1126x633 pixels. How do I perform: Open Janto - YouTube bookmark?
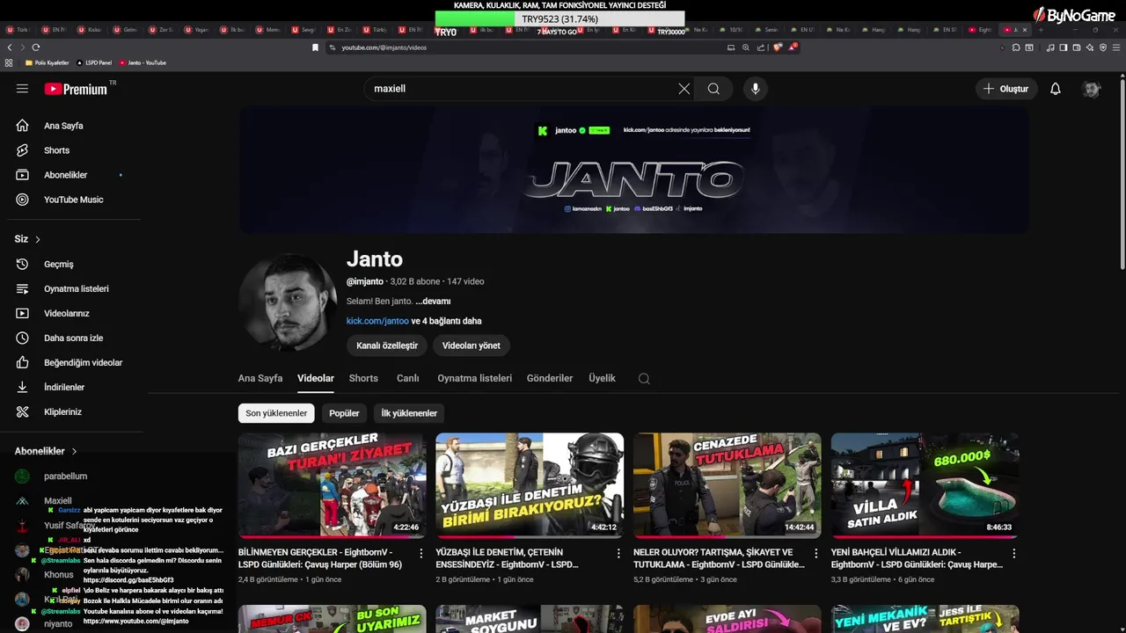pyautogui.click(x=143, y=63)
